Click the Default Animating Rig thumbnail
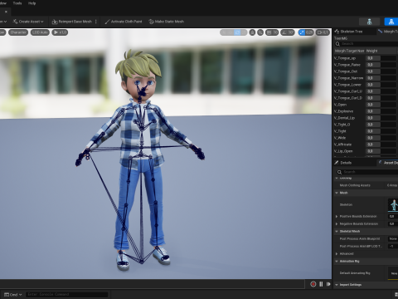The width and height of the screenshot is (398, 299). click(x=393, y=273)
